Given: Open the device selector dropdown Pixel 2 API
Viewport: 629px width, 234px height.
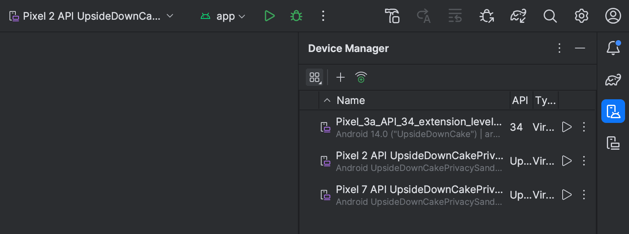Looking at the screenshot, I should pyautogui.click(x=91, y=16).
